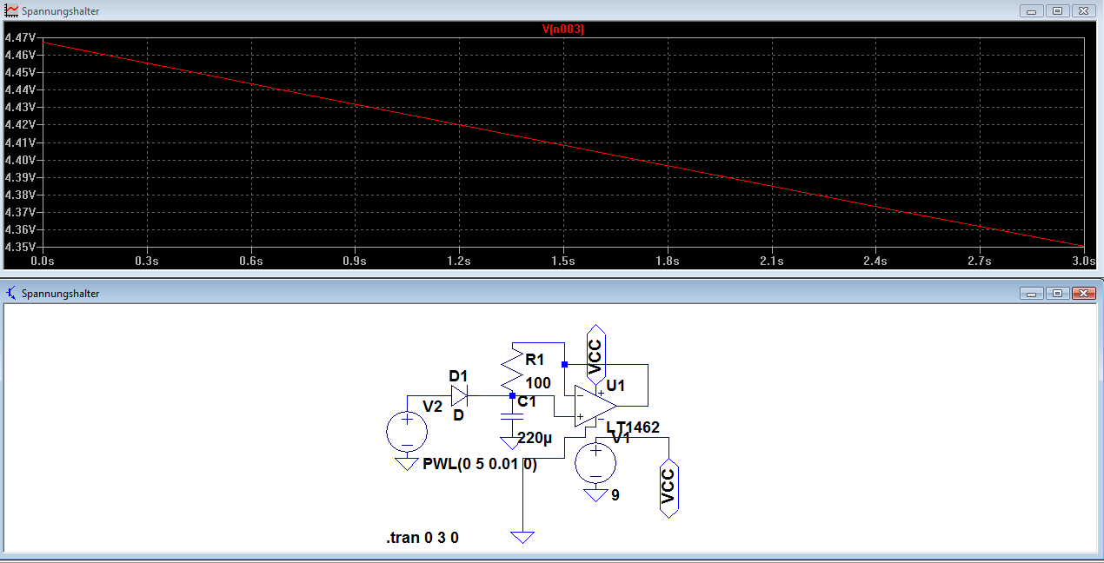The image size is (1104, 563).
Task: Click the 4.40V label on vertical axis
Action: tap(19, 160)
